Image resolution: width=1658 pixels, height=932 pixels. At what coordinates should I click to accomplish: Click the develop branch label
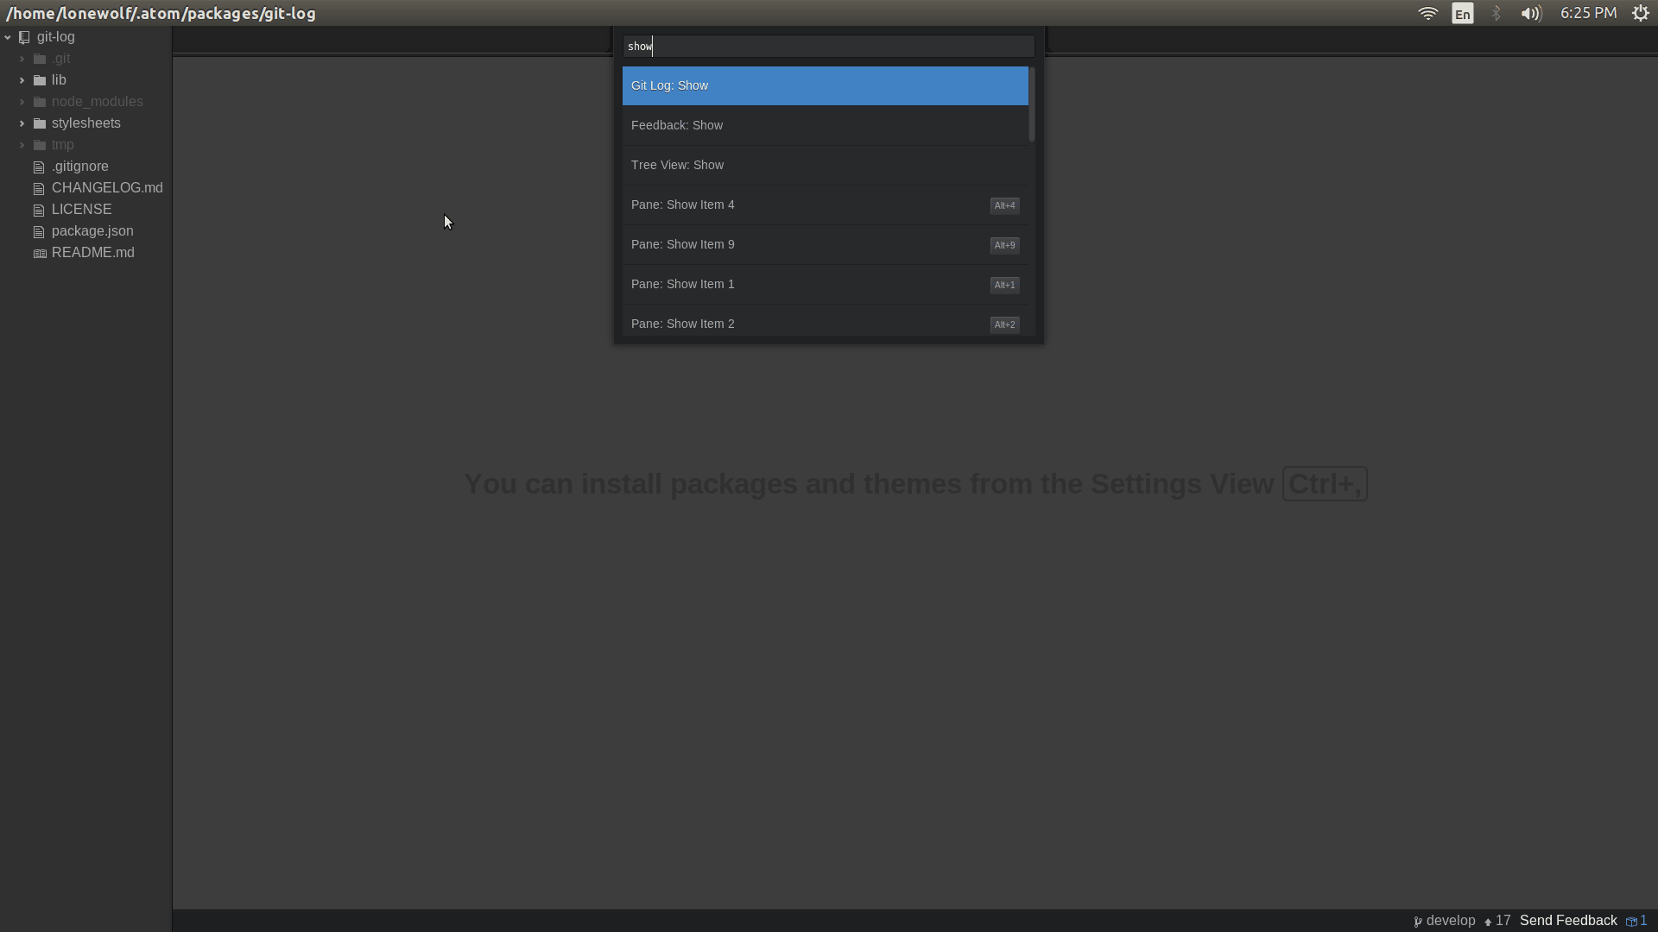[x=1451, y=921]
